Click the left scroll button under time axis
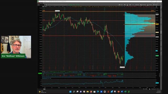 (44, 89)
